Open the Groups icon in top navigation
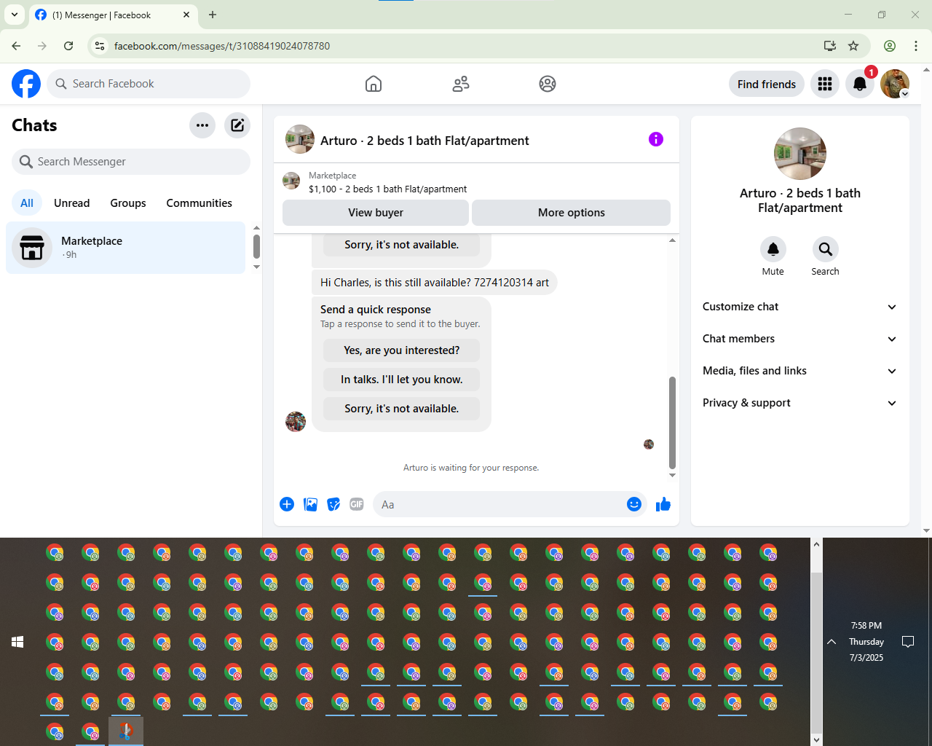 pyautogui.click(x=548, y=84)
